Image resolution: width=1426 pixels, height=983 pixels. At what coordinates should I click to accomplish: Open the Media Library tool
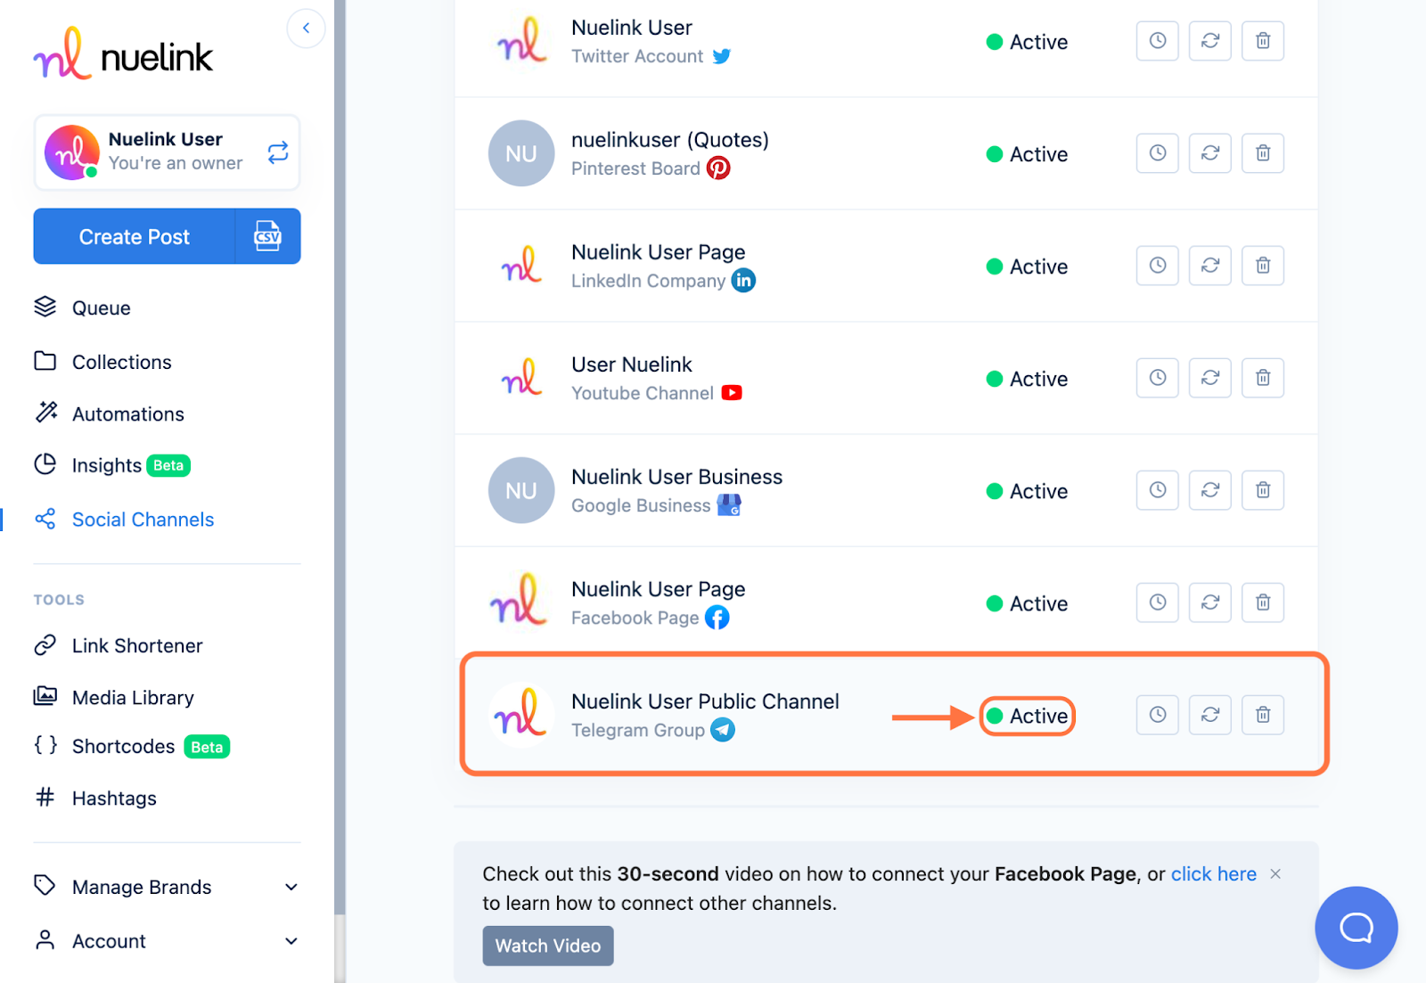tap(114, 697)
